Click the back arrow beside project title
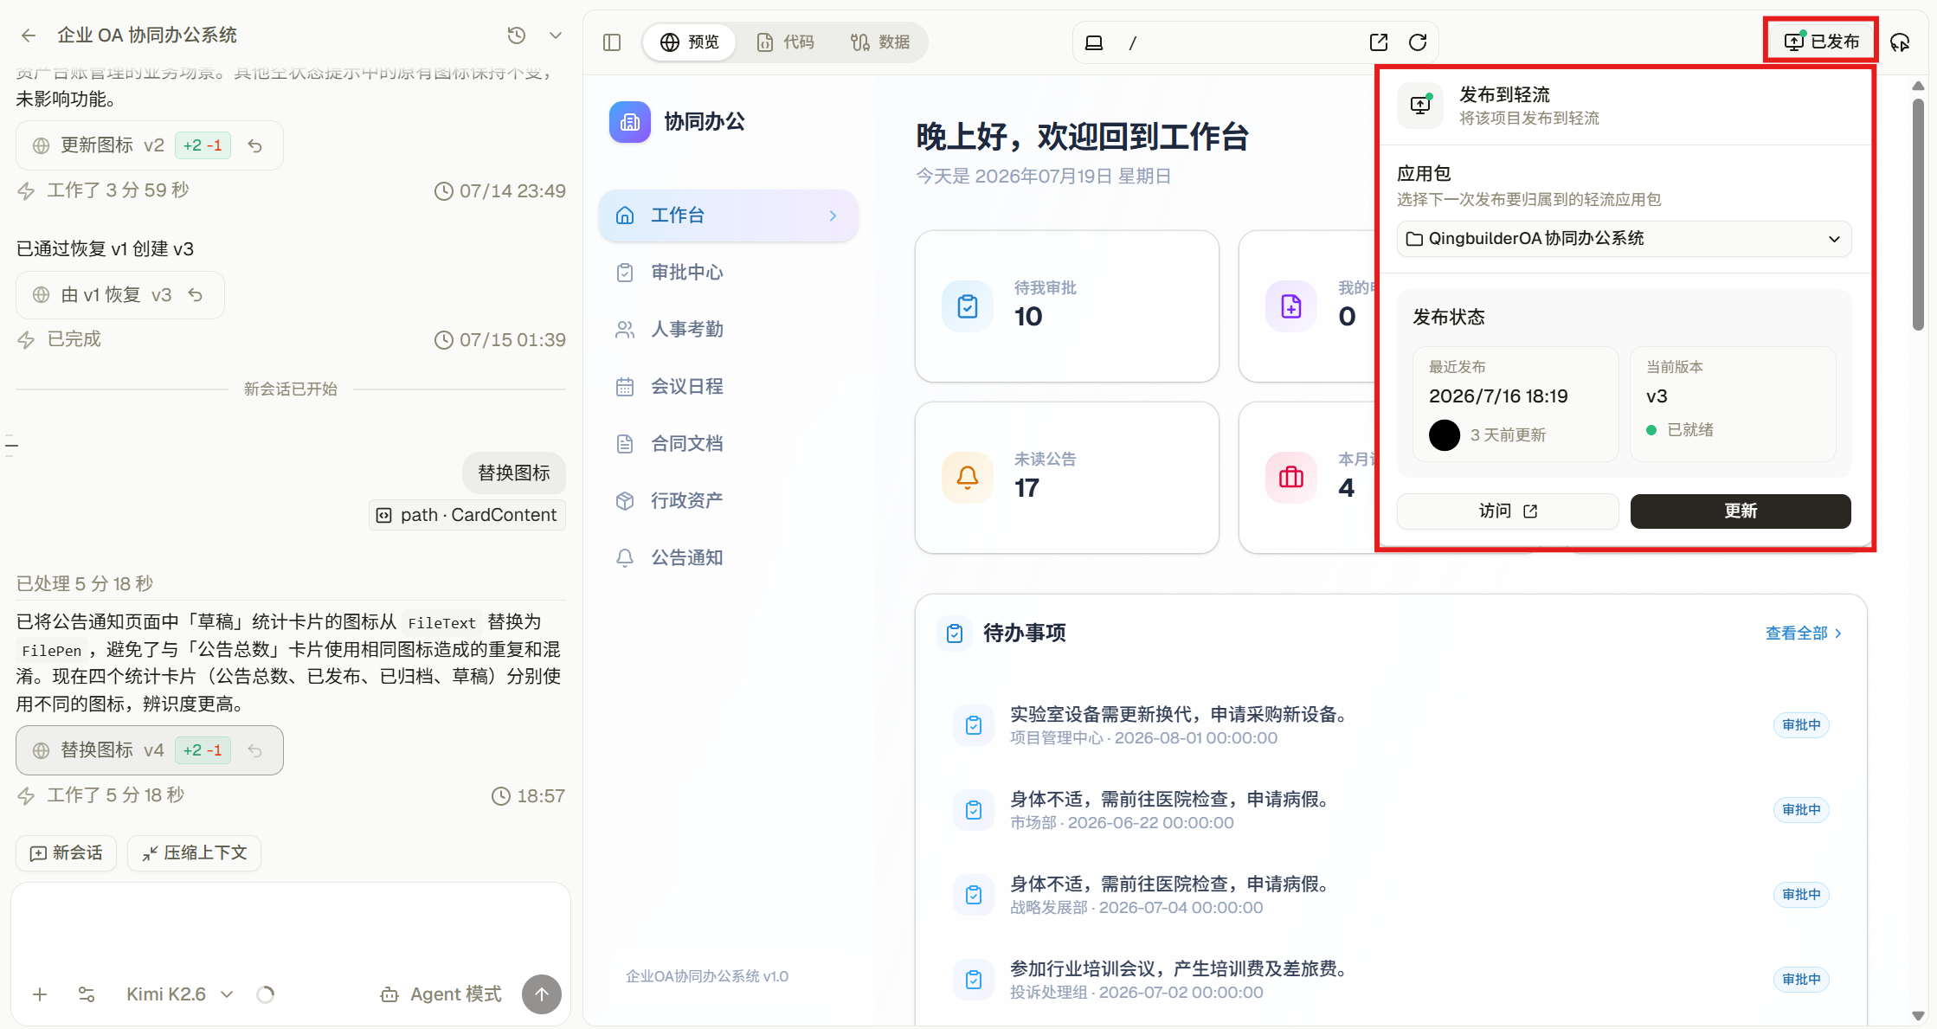The height and width of the screenshot is (1029, 1937). (x=29, y=35)
